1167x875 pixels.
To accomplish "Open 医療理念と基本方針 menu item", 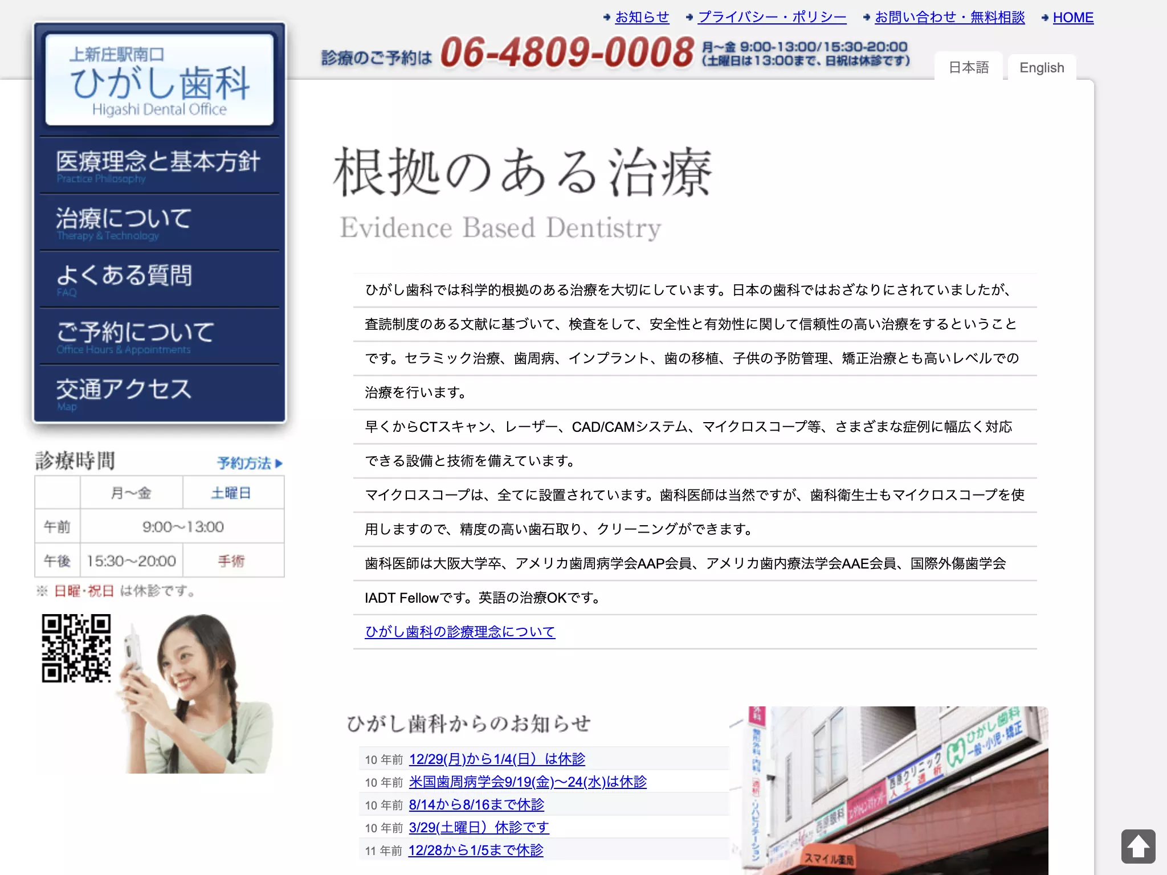I will point(160,166).
